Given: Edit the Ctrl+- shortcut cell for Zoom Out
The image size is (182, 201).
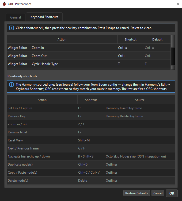Looking at the screenshot, I should tap(131, 56).
